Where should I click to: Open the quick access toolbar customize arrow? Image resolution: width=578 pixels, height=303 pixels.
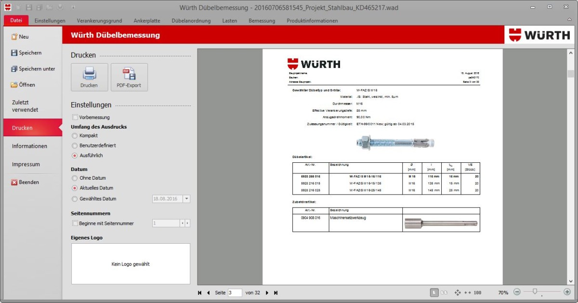click(x=73, y=8)
